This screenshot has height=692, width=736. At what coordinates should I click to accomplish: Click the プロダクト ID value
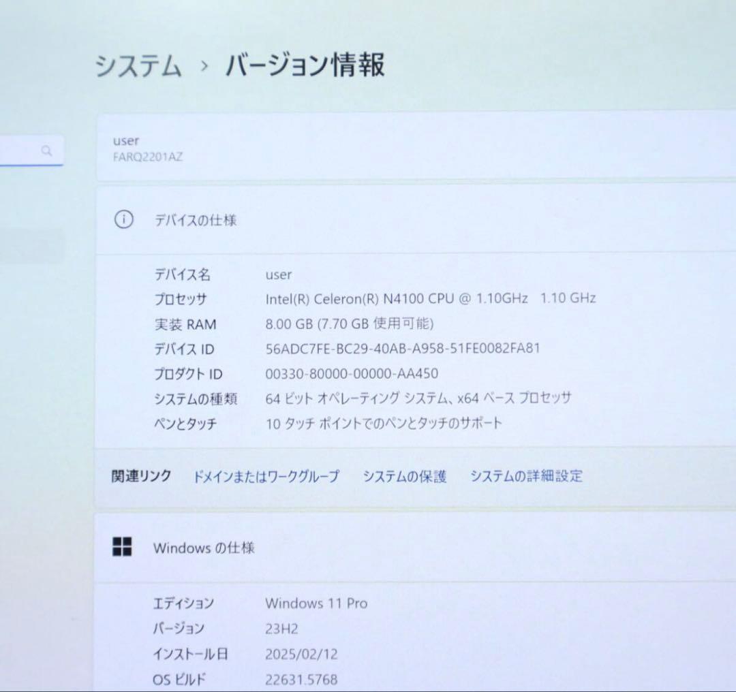point(351,373)
